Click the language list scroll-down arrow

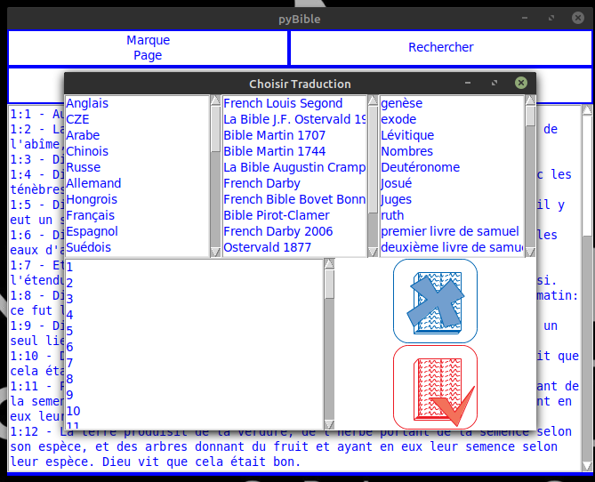point(215,252)
